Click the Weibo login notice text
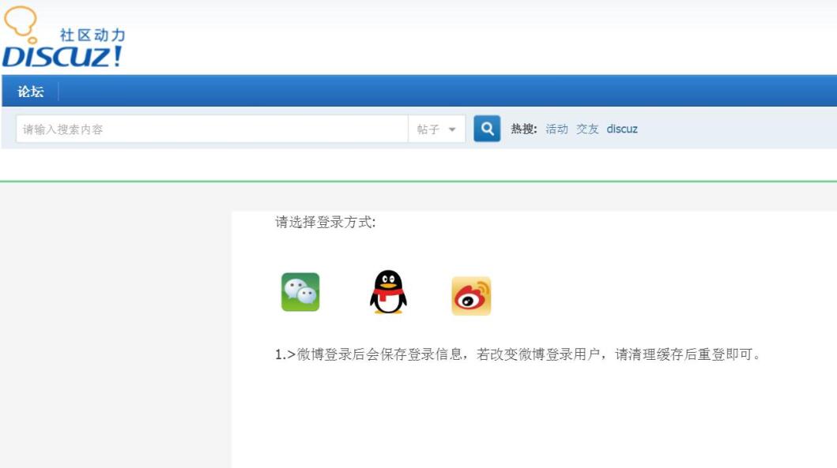The width and height of the screenshot is (837, 468). [518, 354]
